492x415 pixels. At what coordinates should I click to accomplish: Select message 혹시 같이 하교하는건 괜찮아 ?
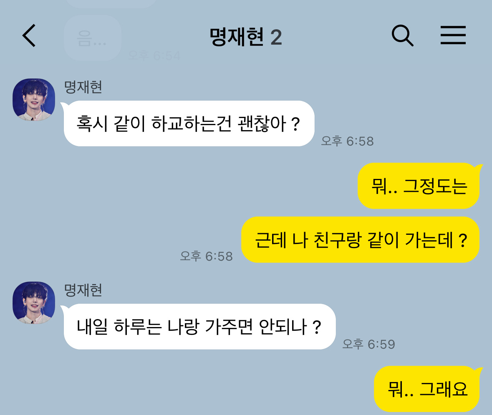coord(189,123)
